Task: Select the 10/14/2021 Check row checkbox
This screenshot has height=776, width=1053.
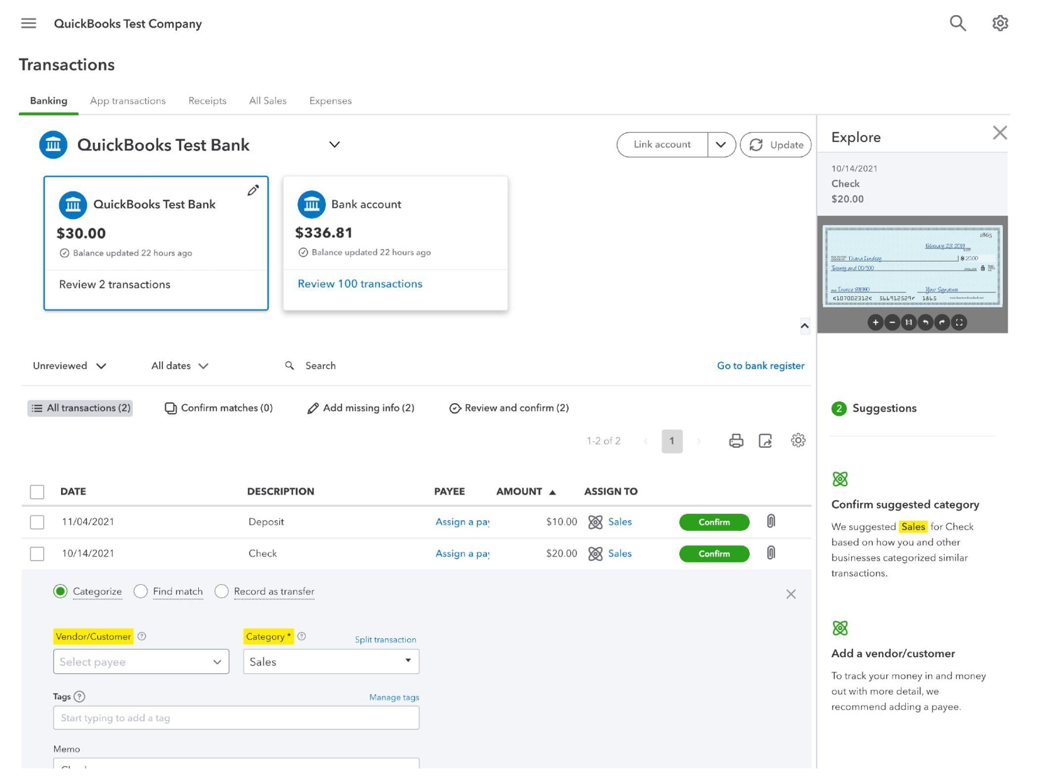Action: [x=37, y=554]
